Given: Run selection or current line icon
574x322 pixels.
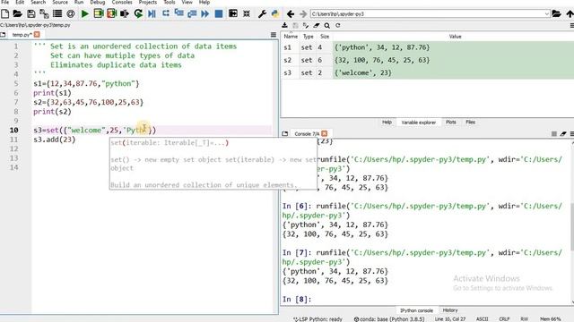Looking at the screenshot, I should point(125,14).
